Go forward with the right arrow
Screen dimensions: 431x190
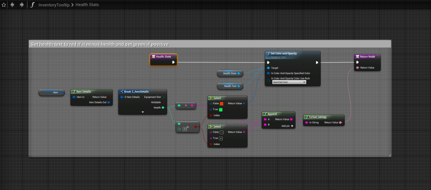21,5
